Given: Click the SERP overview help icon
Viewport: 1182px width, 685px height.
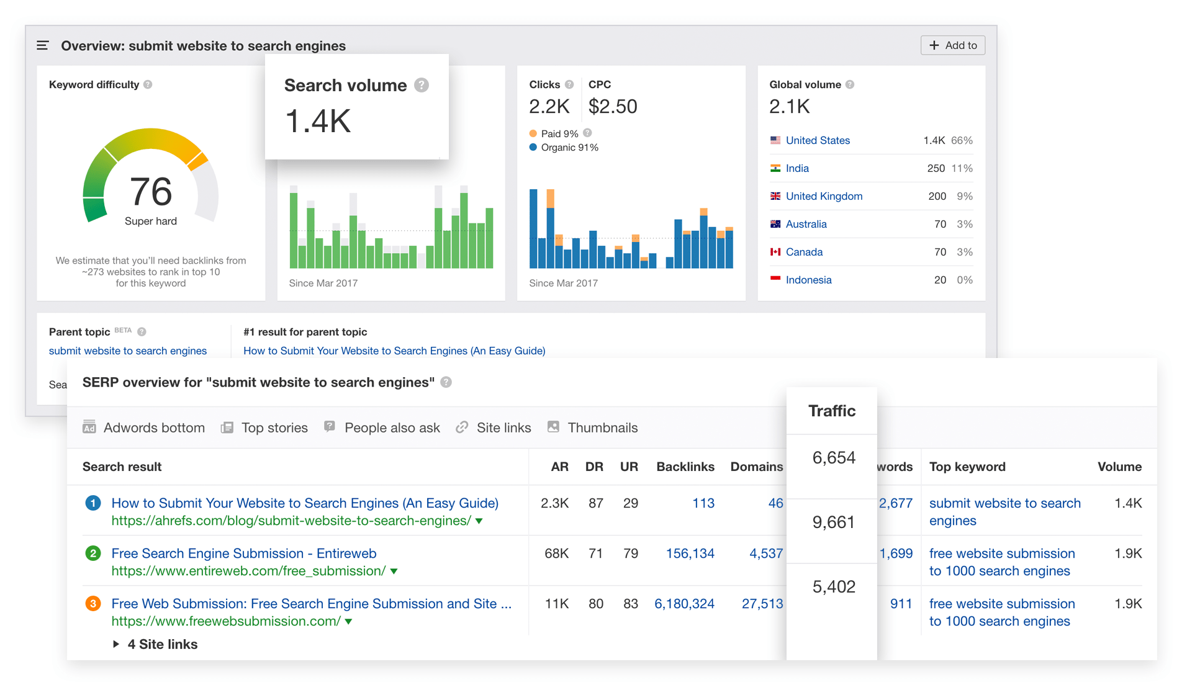Looking at the screenshot, I should [x=446, y=382].
